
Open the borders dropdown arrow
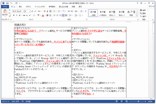pyautogui.click(x=82, y=15)
